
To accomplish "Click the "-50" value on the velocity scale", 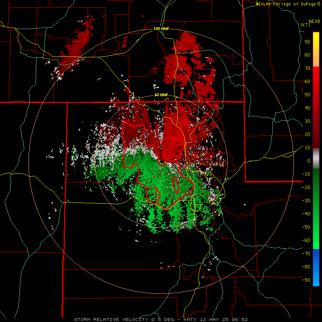I will (x=306, y=227).
